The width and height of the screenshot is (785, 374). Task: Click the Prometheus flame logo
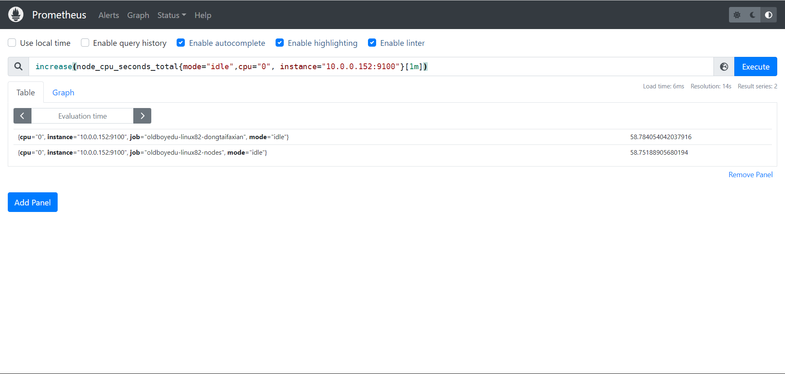coord(16,15)
